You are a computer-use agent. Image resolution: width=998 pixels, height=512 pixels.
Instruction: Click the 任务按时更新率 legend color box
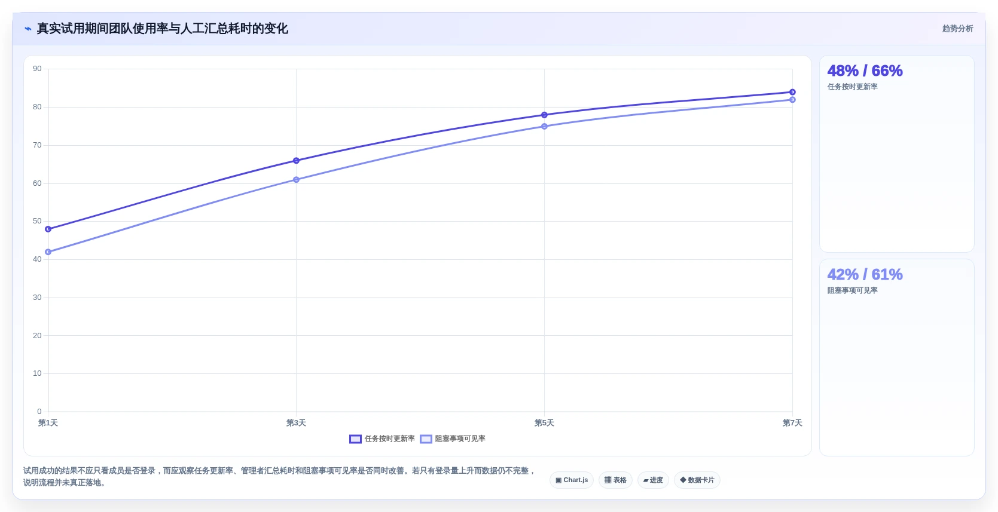click(355, 439)
